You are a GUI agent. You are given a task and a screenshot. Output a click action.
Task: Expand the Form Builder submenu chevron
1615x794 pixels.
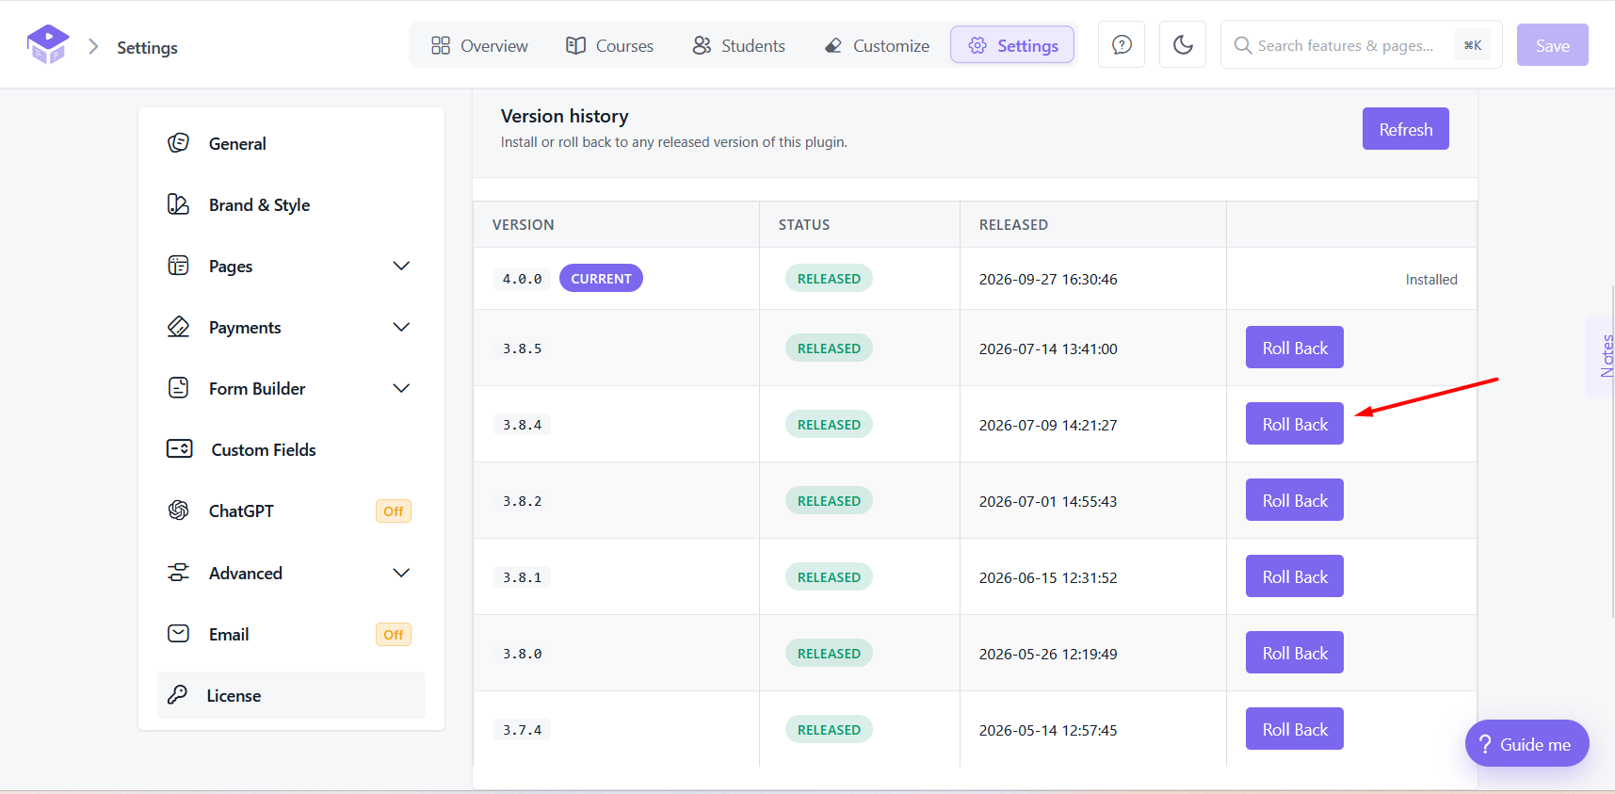(x=401, y=388)
